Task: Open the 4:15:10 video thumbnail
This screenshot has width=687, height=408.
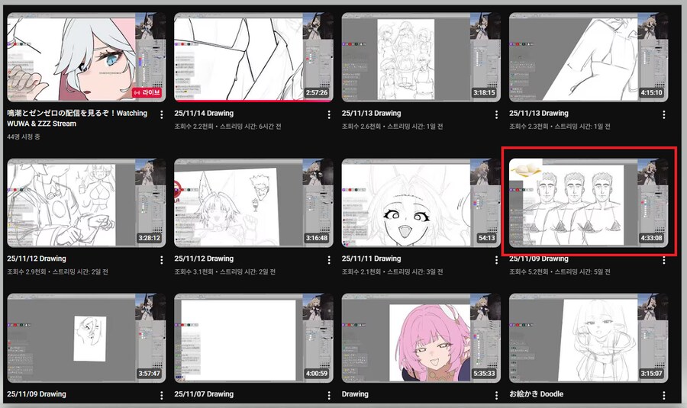Action: 589,57
